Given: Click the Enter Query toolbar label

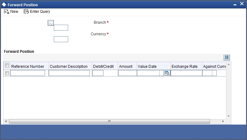Looking at the screenshot, I should [x=40, y=12].
